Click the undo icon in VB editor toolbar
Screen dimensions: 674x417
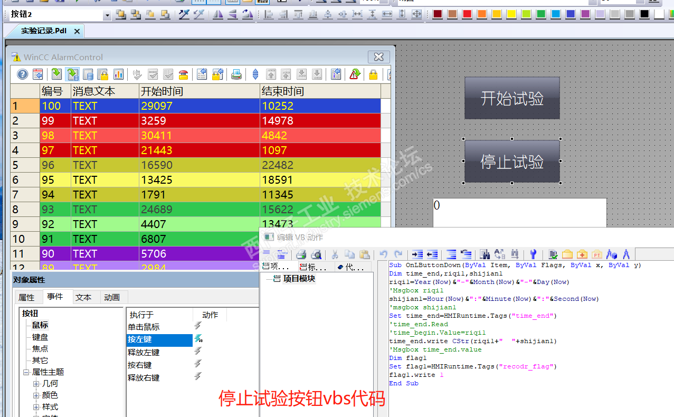(x=384, y=254)
